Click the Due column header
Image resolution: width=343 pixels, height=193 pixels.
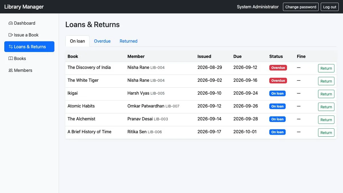coord(238,56)
